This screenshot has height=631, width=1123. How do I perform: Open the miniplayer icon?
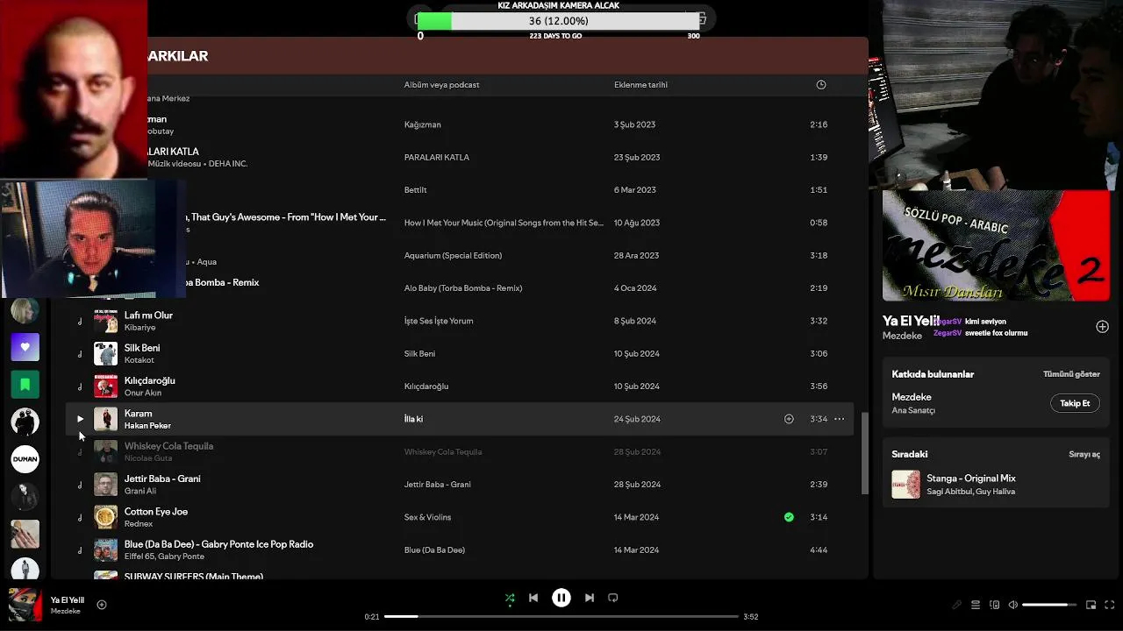click(x=1091, y=605)
